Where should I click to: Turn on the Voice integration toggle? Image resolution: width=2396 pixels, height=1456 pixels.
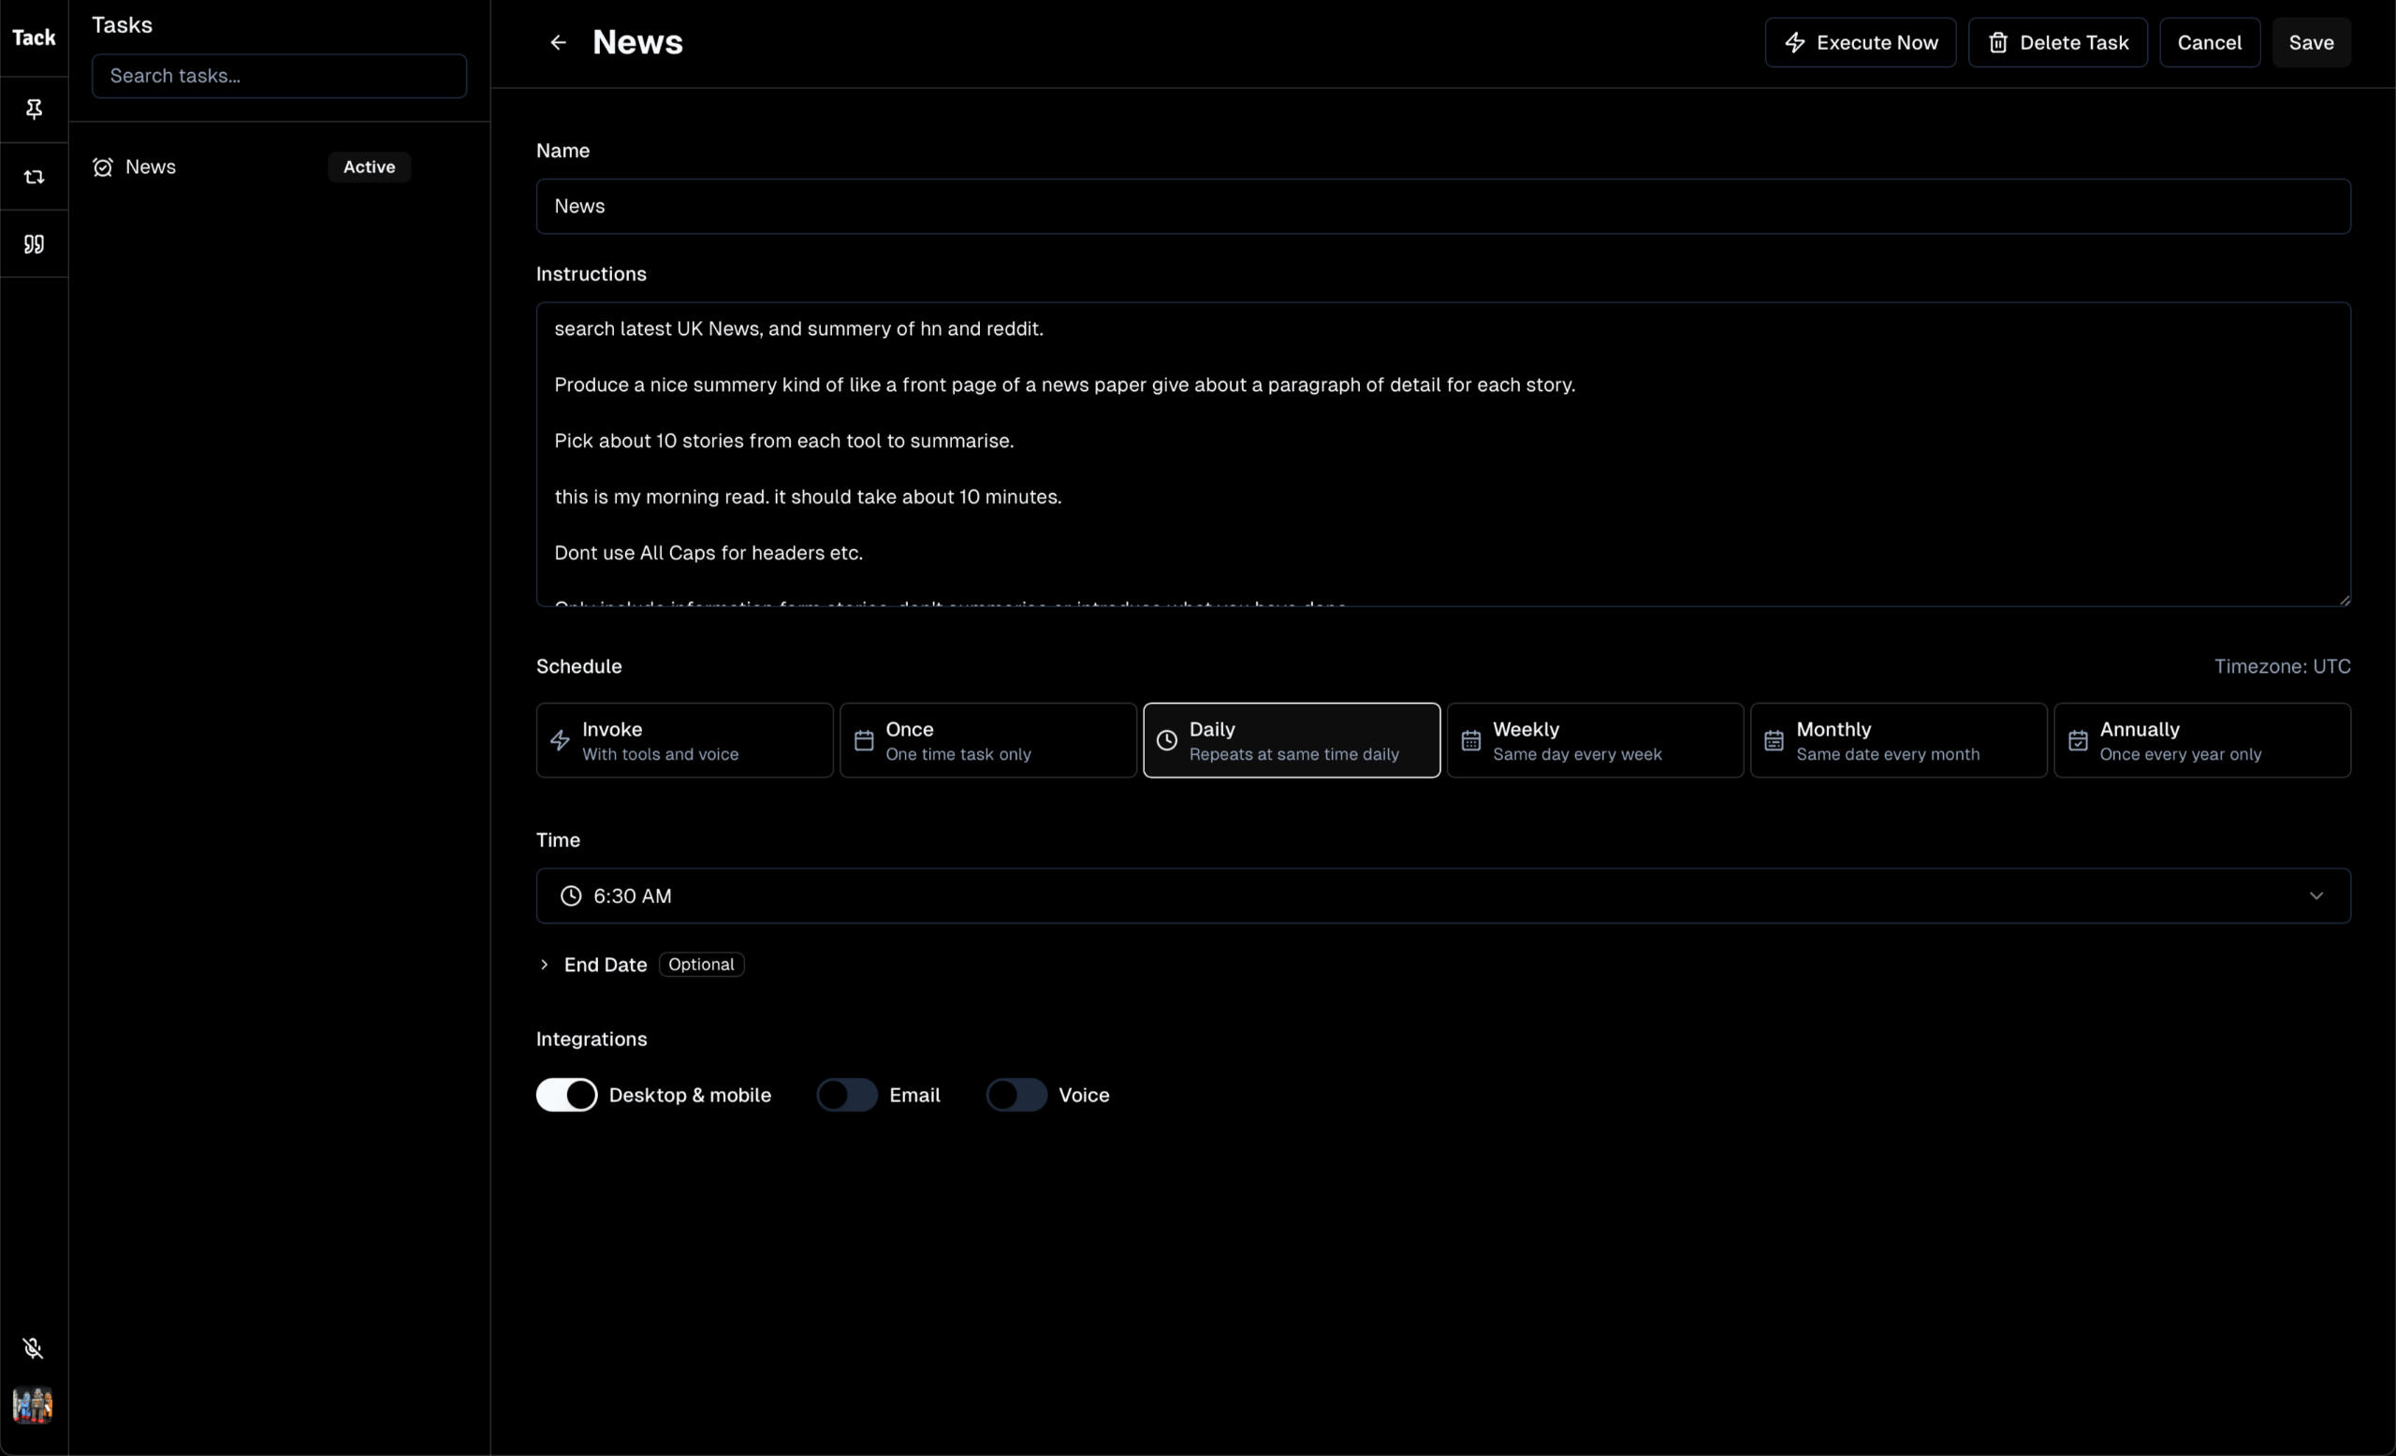tap(1016, 1096)
